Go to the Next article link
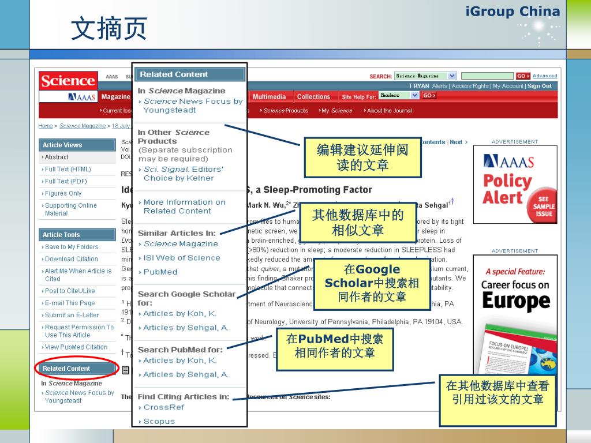591x443 pixels. (458, 142)
